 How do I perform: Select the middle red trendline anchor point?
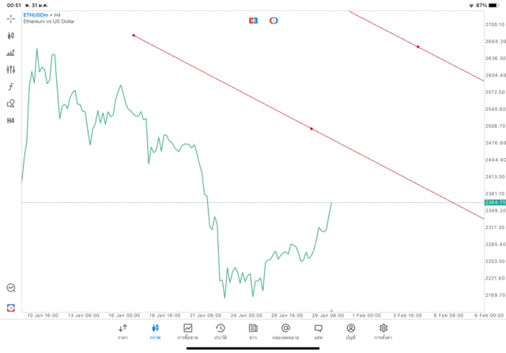click(312, 128)
